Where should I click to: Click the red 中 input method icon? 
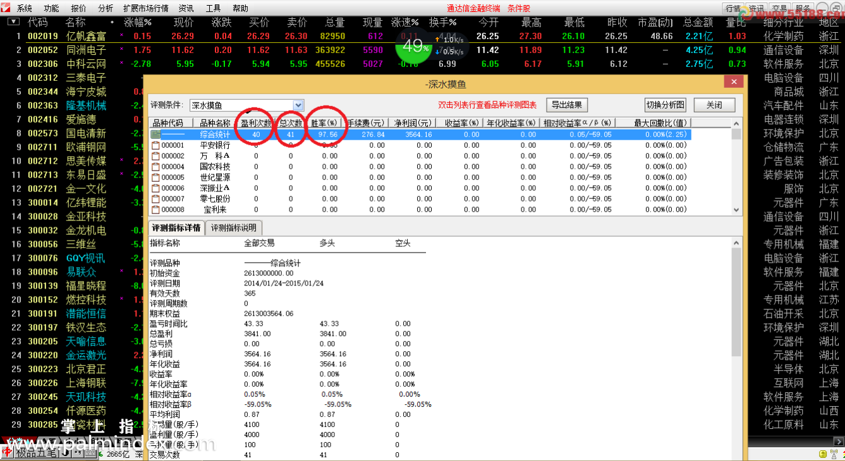(6, 453)
